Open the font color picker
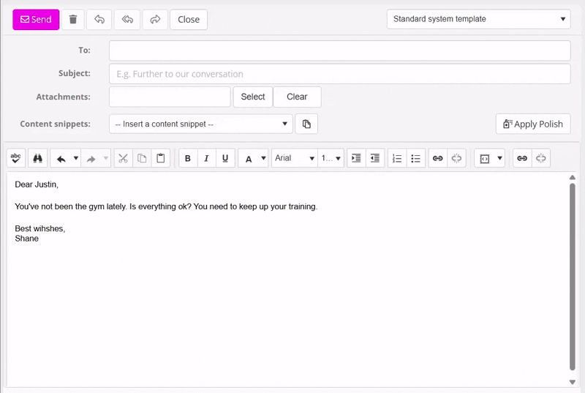 pos(253,158)
